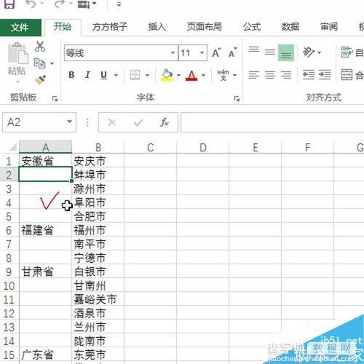Align text to top of cell
The height and width of the screenshot is (364, 364).
tap(254, 50)
